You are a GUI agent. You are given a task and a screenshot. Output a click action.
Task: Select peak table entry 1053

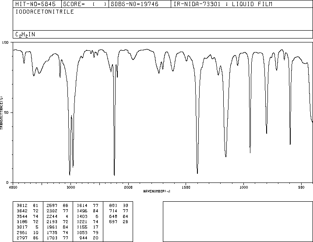(82, 233)
